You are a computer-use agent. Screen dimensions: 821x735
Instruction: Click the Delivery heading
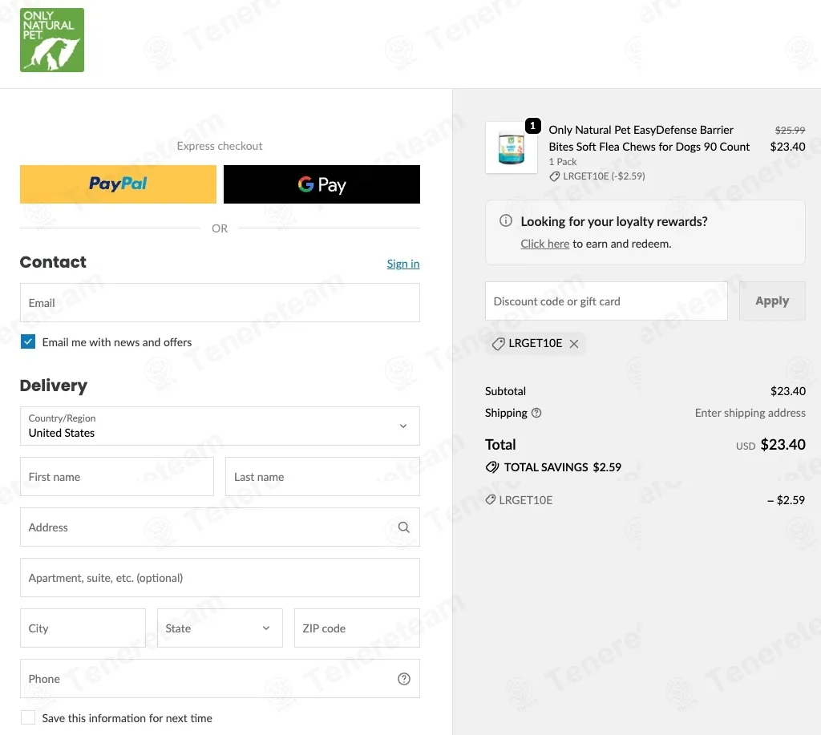click(x=54, y=386)
